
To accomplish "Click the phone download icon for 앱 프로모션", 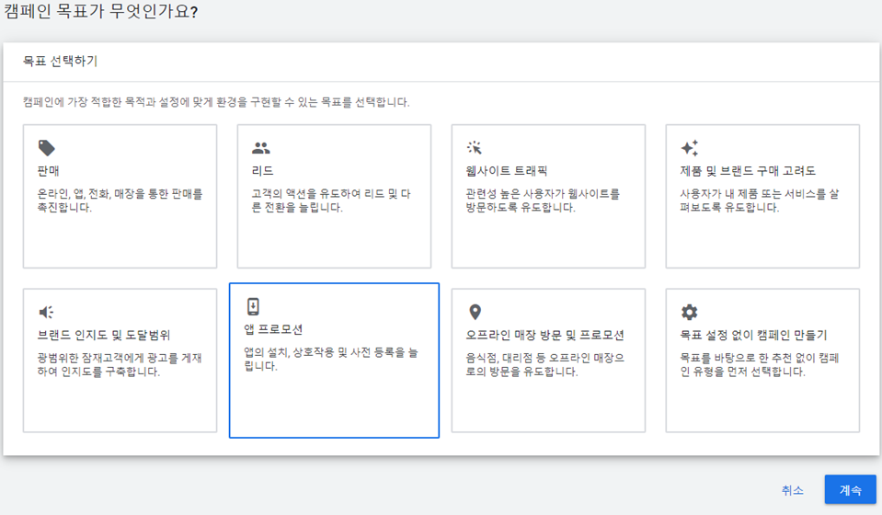I will point(253,306).
